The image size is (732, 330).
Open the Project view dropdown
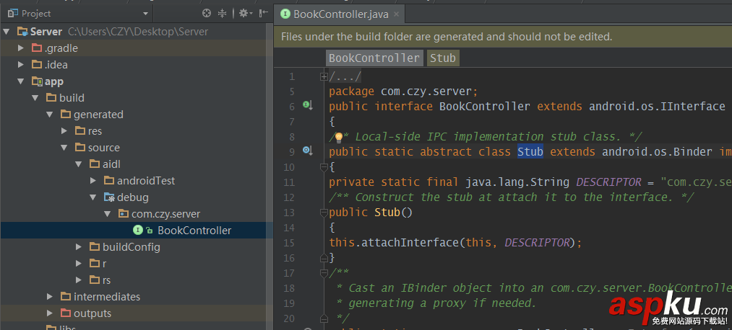click(145, 14)
